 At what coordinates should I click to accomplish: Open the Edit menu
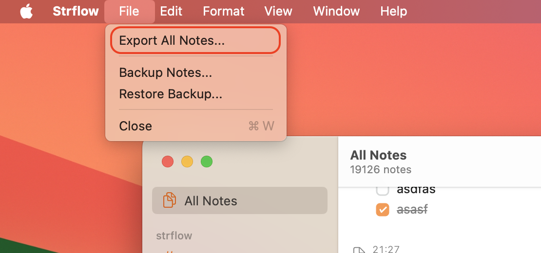pos(171,11)
